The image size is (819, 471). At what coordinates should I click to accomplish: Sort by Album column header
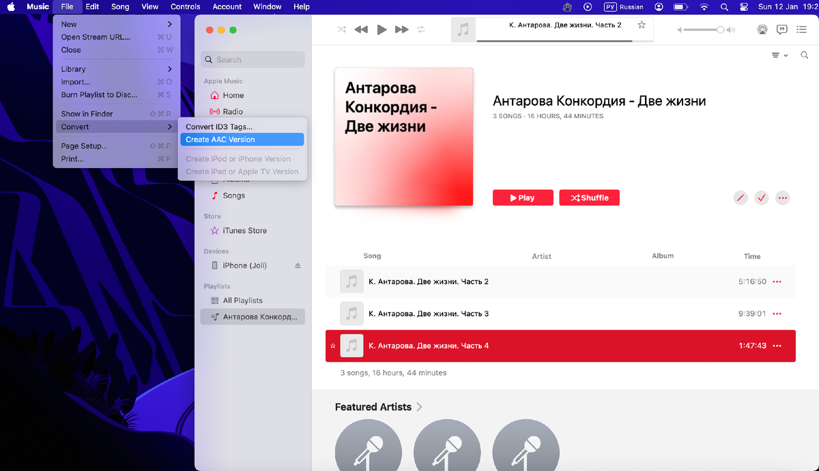(x=663, y=256)
